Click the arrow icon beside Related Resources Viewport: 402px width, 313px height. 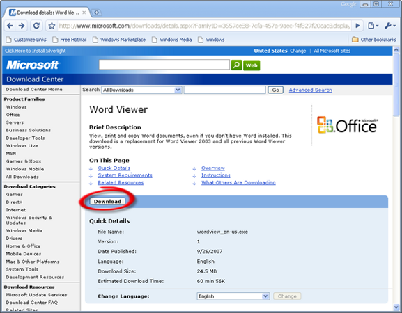click(x=91, y=183)
